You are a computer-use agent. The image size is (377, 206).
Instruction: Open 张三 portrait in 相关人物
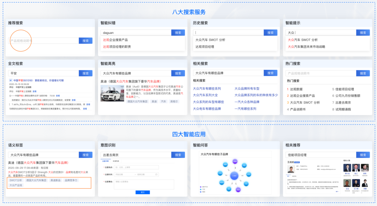point(356,168)
